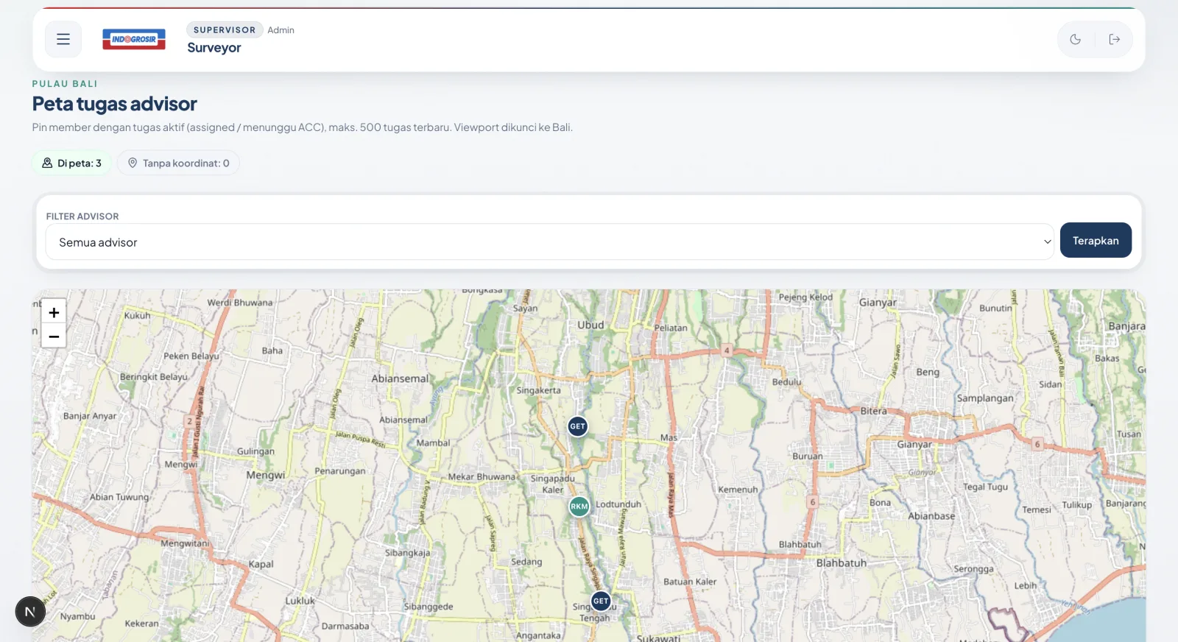
Task: Click the 'Tegal Tugu' map label
Action: pyautogui.click(x=985, y=487)
